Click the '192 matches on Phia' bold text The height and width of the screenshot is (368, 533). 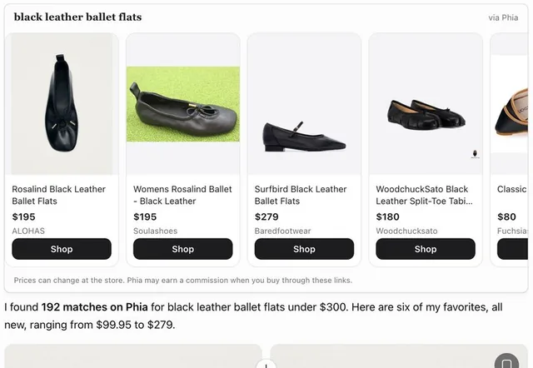tap(94, 307)
